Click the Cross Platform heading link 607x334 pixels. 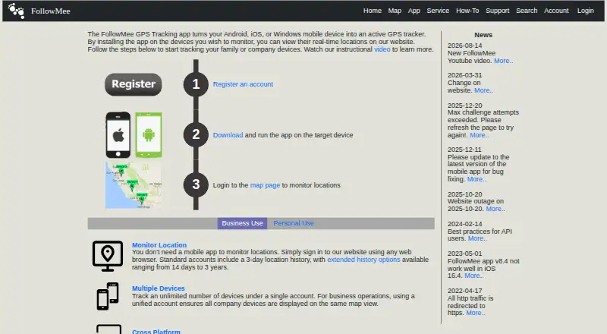pyautogui.click(x=156, y=331)
